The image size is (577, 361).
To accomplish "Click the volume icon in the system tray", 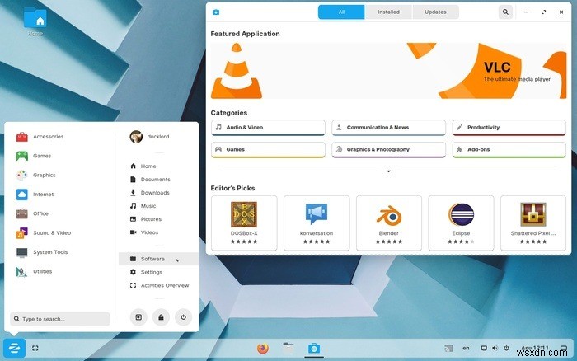I will tap(495, 348).
